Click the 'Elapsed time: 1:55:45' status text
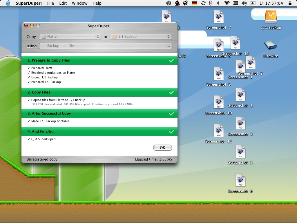The image size is (297, 223). click(154, 159)
